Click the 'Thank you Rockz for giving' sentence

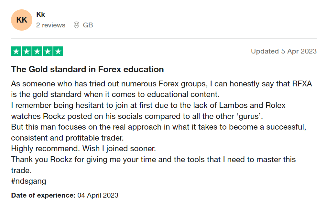tap(153, 160)
